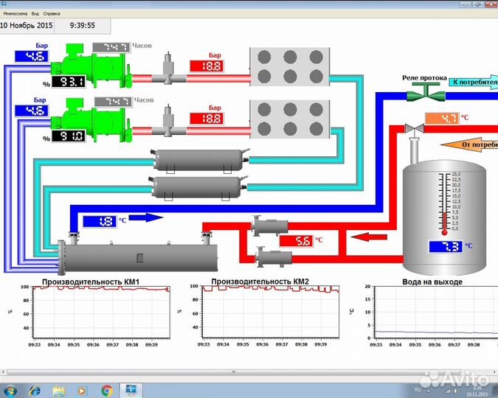The width and height of the screenshot is (498, 398).
Task: Click the 93.1 percent capacity readout
Action: (x=72, y=81)
